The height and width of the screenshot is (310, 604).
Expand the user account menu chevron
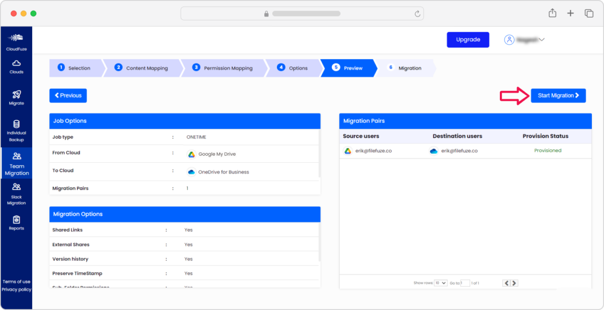pyautogui.click(x=542, y=40)
